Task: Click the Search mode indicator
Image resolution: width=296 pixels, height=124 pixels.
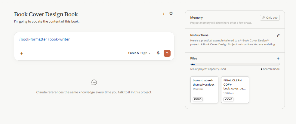Action: pos(270,69)
